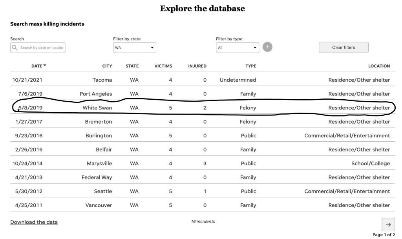Select the Marysville School/College incident row
This screenshot has width=402, height=239.
200,163
